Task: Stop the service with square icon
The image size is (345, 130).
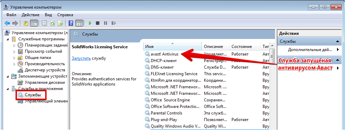Action: coord(98,23)
